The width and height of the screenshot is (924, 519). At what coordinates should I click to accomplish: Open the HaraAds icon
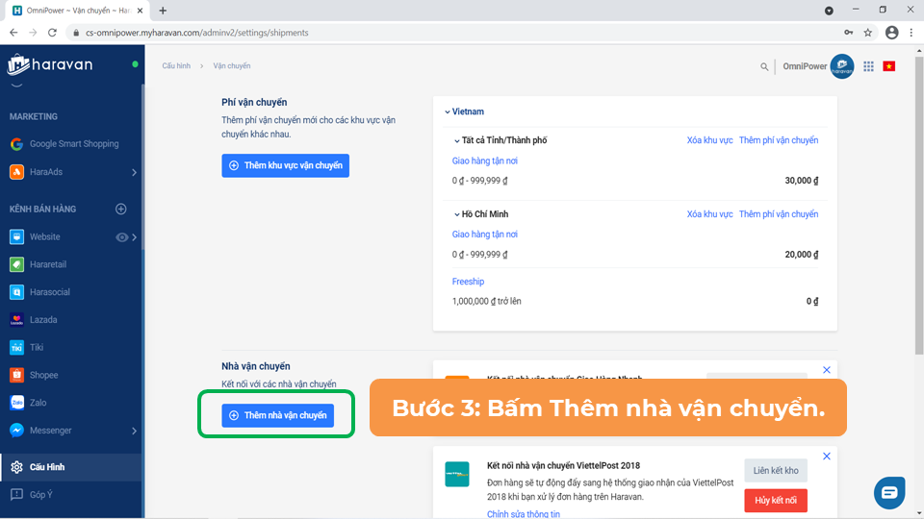pyautogui.click(x=16, y=172)
